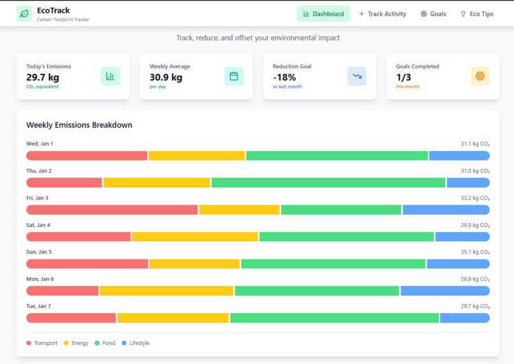The height and width of the screenshot is (364, 514).
Task: Select the green Food legend dot
Action: tap(97, 343)
